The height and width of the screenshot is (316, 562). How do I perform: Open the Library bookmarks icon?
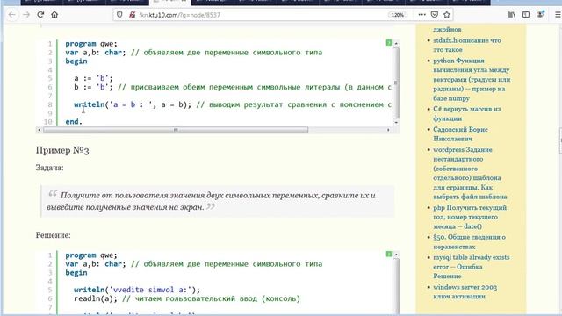(512, 15)
